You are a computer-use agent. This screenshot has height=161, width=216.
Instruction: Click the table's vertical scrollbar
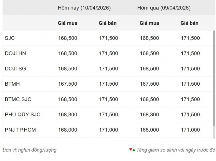point(214,78)
